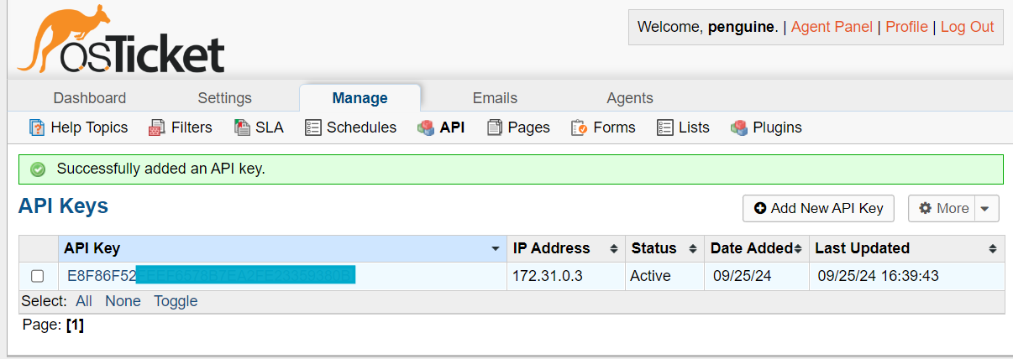
Task: Open Plugins via its cube icon
Action: tap(739, 127)
